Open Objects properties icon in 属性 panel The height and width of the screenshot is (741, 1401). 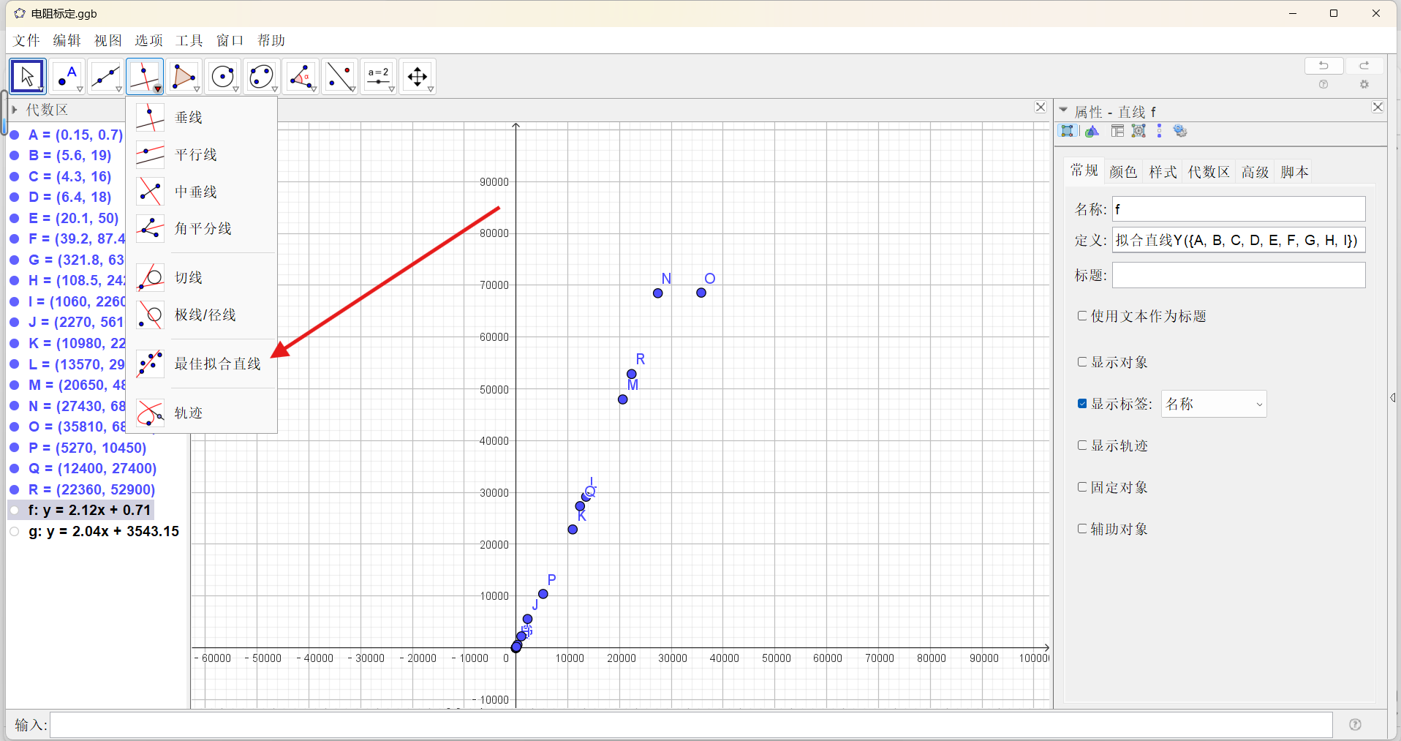pyautogui.click(x=1068, y=131)
